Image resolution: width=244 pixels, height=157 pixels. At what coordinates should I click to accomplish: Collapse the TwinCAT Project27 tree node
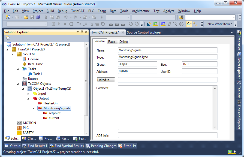pos(7,50)
